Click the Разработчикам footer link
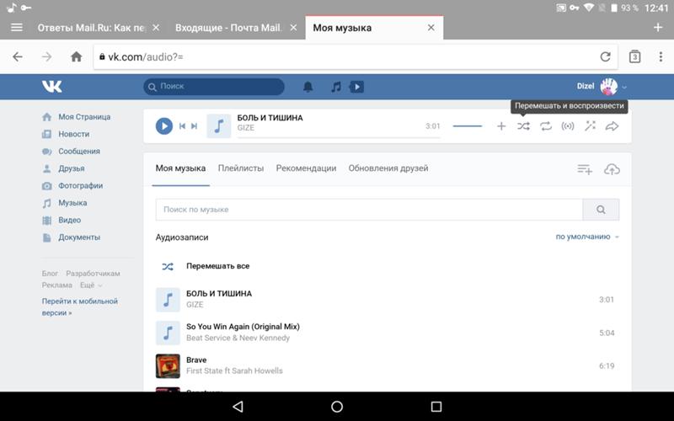Image resolution: width=674 pixels, height=421 pixels. (93, 274)
